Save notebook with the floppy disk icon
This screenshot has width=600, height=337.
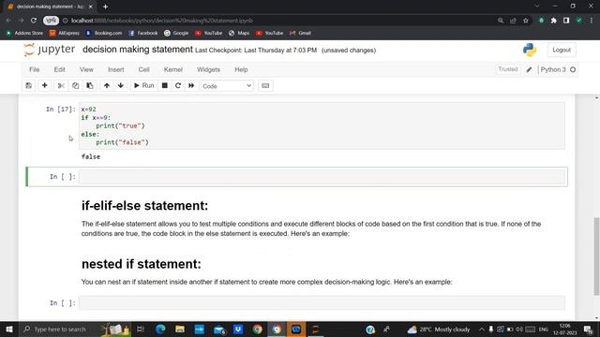[x=29, y=85]
